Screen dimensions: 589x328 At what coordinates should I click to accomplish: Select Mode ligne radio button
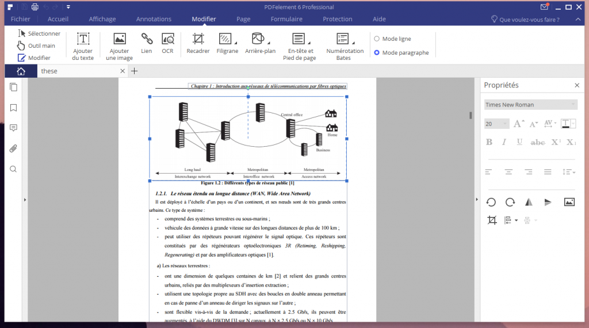point(377,39)
